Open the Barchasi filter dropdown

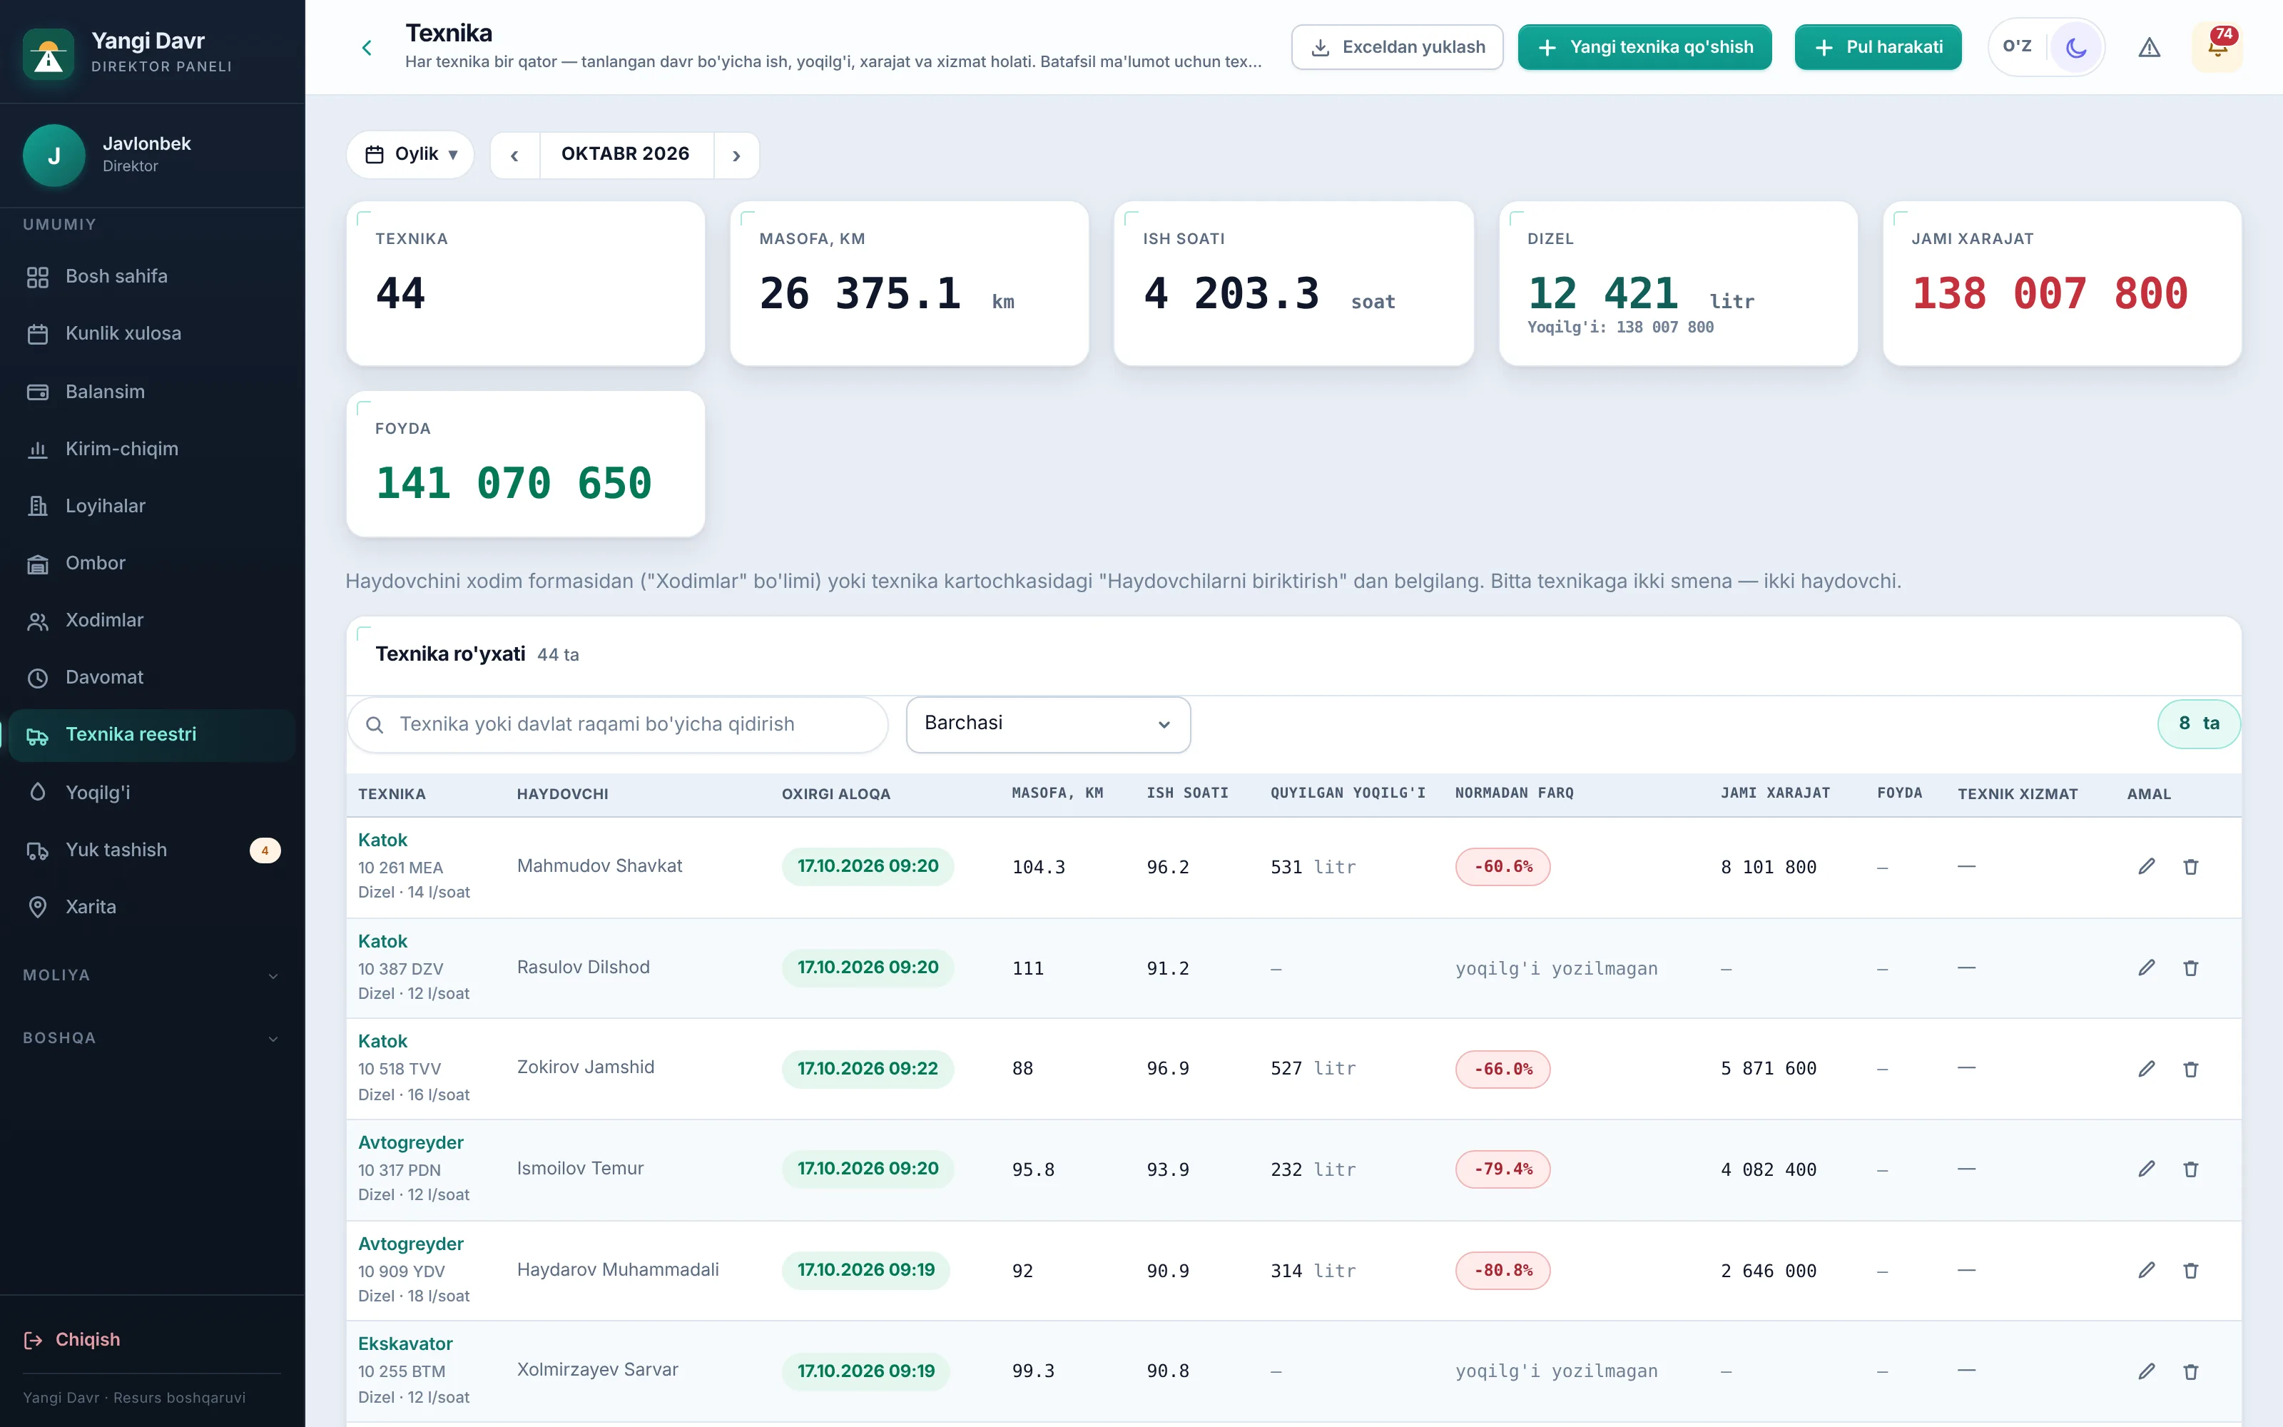1048,724
